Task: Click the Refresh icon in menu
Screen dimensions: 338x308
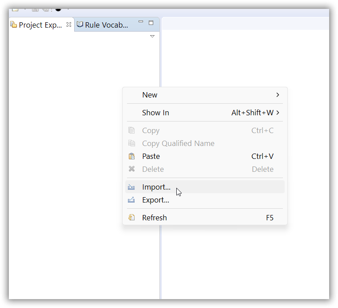Action: (131, 218)
